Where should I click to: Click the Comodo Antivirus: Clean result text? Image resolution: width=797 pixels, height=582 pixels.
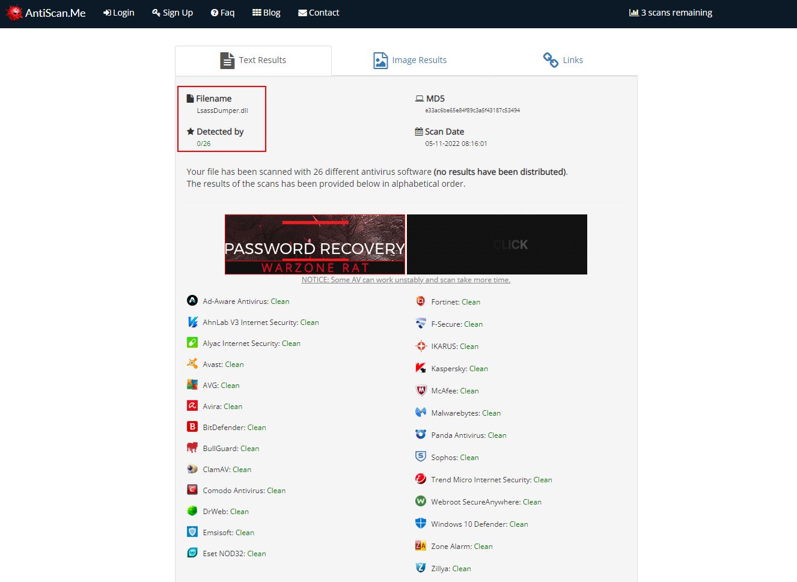pos(244,491)
